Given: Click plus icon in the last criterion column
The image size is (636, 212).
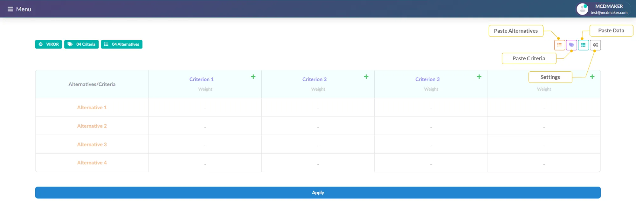Looking at the screenshot, I should pyautogui.click(x=592, y=76).
